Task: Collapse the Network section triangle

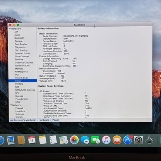Action: pyautogui.click(x=11, y=105)
